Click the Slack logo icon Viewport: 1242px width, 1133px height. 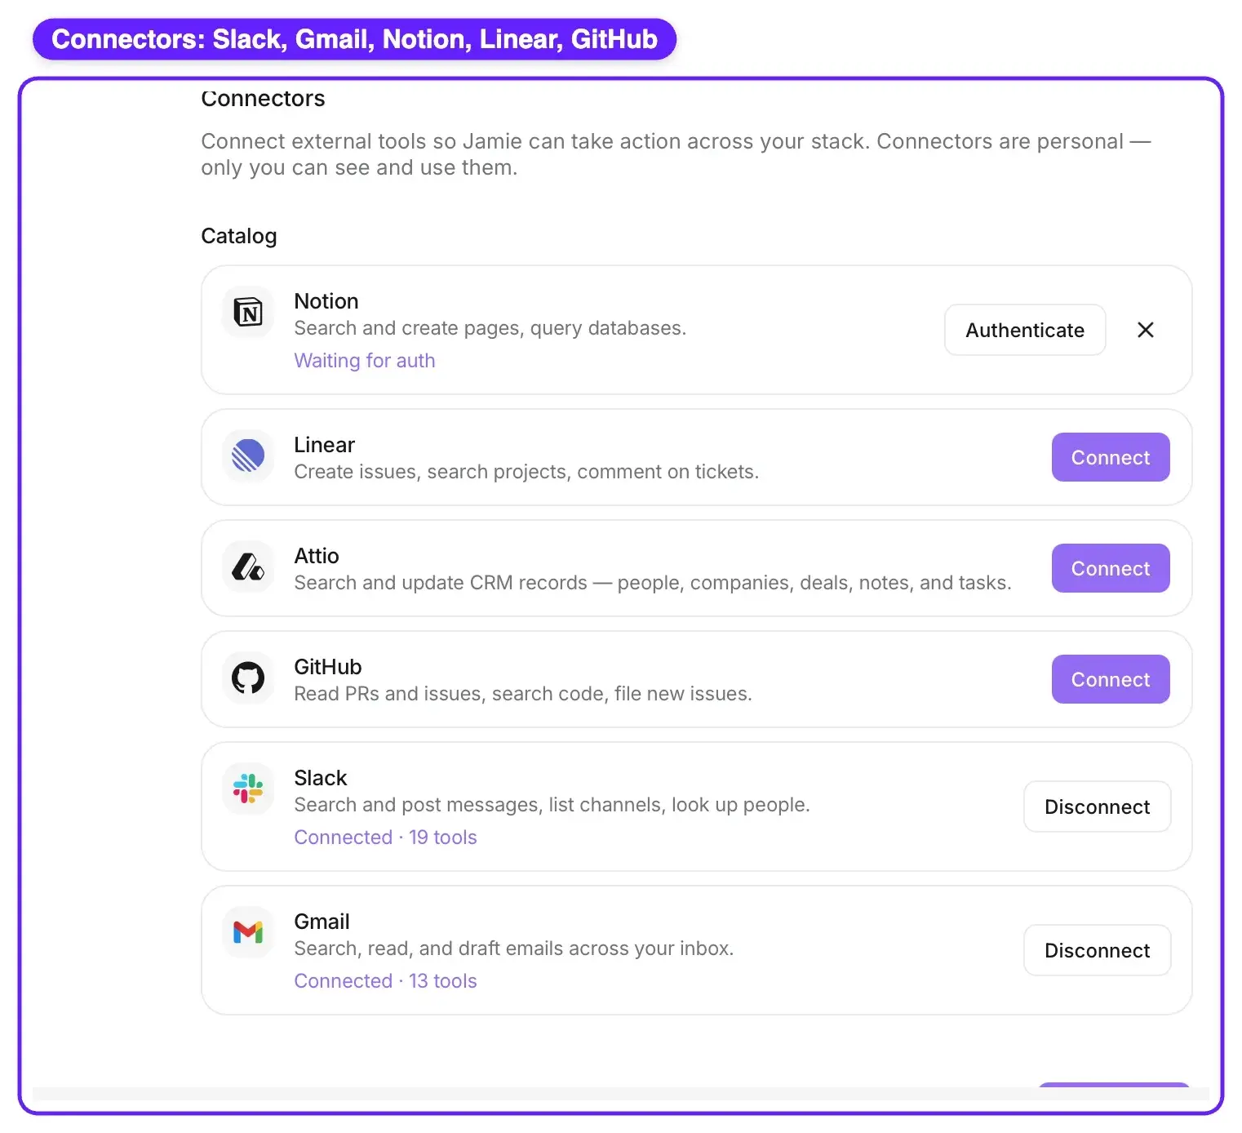[248, 789]
